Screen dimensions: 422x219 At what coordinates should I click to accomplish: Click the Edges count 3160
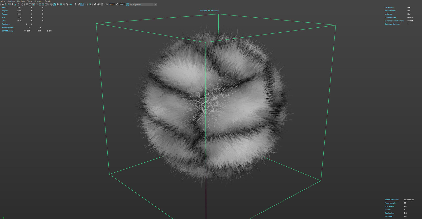pyautogui.click(x=19, y=11)
